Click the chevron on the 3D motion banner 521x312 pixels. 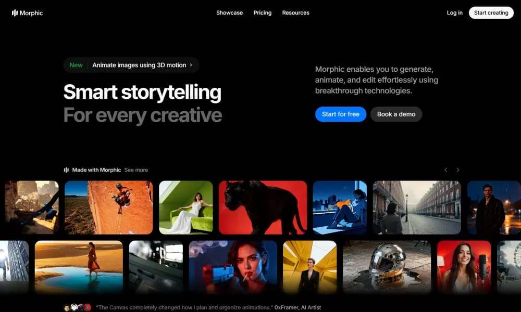[191, 65]
